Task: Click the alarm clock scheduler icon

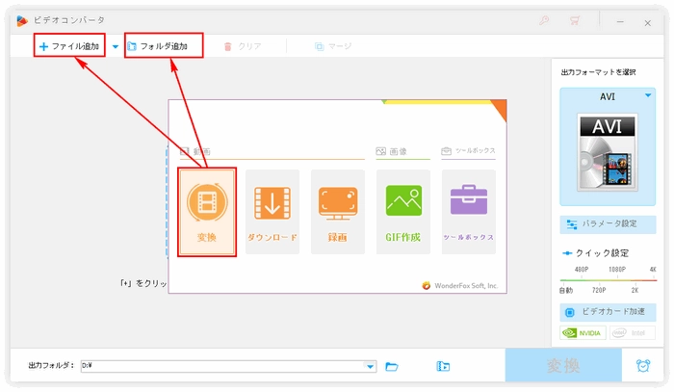Action: coord(642,366)
